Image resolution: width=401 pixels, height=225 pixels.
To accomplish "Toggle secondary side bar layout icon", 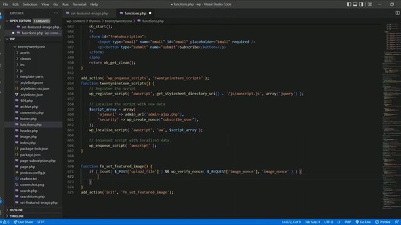I will click(361, 4).
